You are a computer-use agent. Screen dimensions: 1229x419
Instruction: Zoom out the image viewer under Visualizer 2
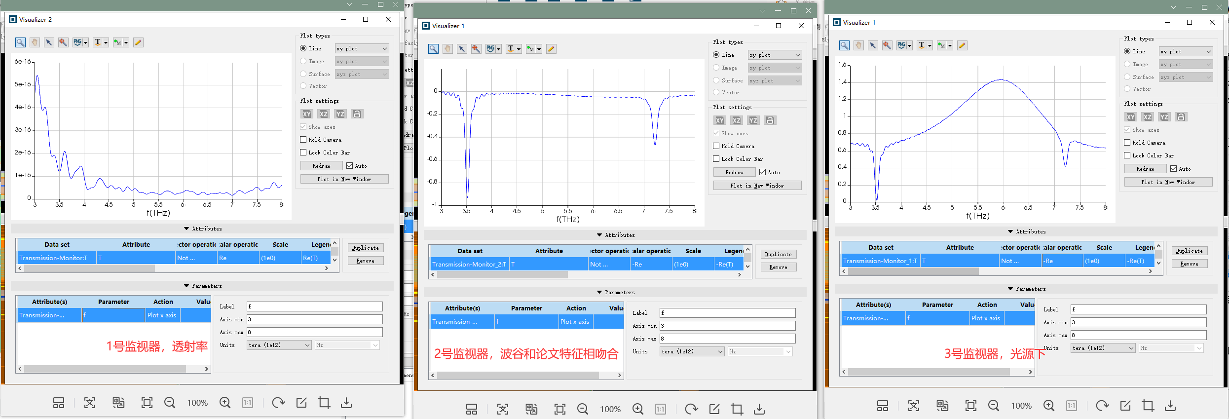170,403
